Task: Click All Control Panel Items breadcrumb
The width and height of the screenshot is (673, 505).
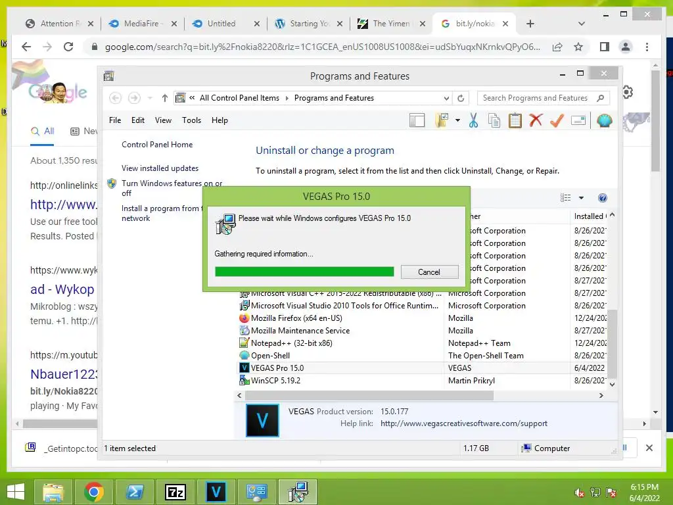Action: (x=239, y=98)
